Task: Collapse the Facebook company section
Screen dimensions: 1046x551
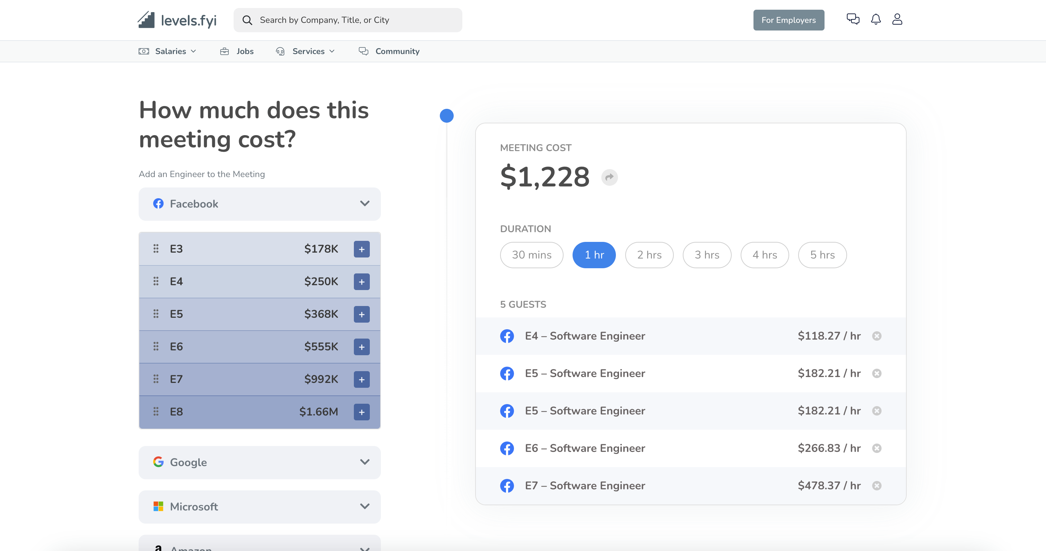Action: pyautogui.click(x=260, y=204)
